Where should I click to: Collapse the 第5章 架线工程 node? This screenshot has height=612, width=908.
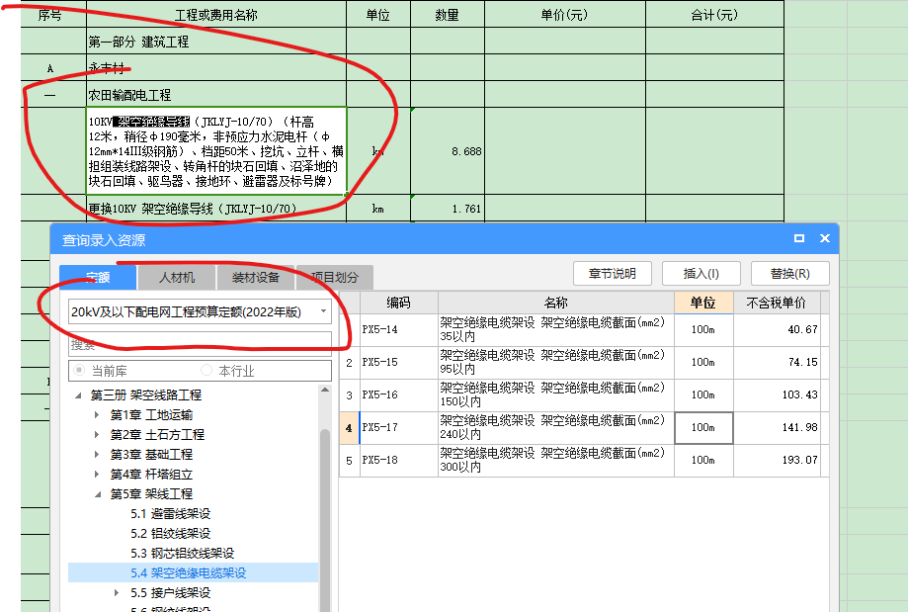pos(97,494)
